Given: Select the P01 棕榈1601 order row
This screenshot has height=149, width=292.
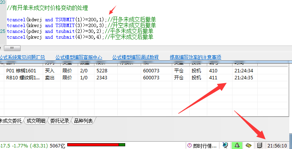Looking at the screenshot, I should pyautogui.click(x=144, y=70).
